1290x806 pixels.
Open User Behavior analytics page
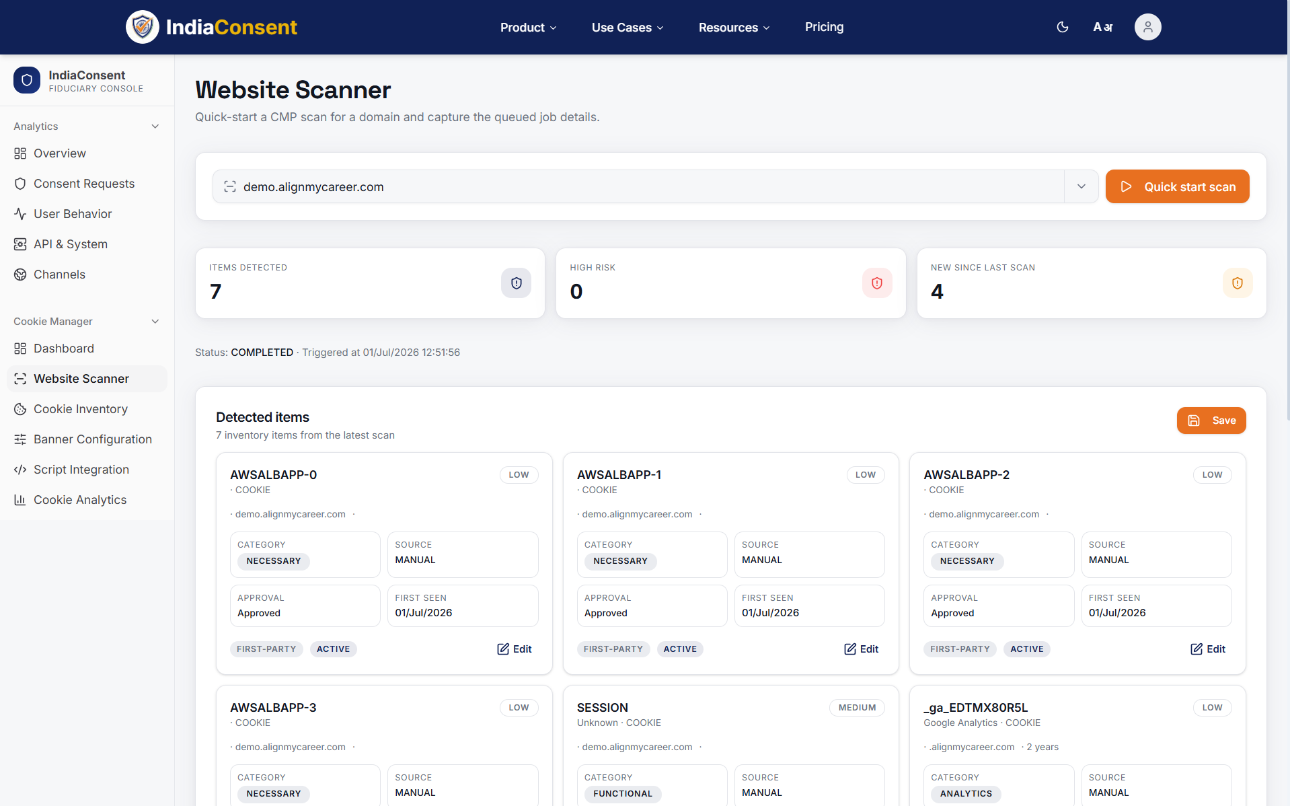(87, 214)
